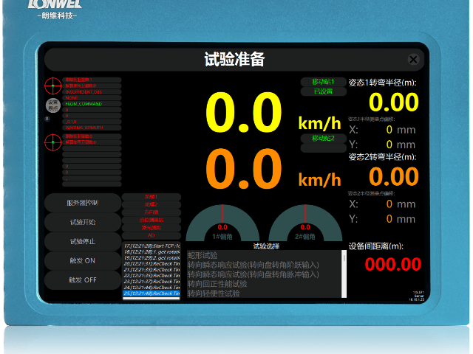
Task: Select highlighted log entry 25 ReCheck
Action: coord(152,294)
